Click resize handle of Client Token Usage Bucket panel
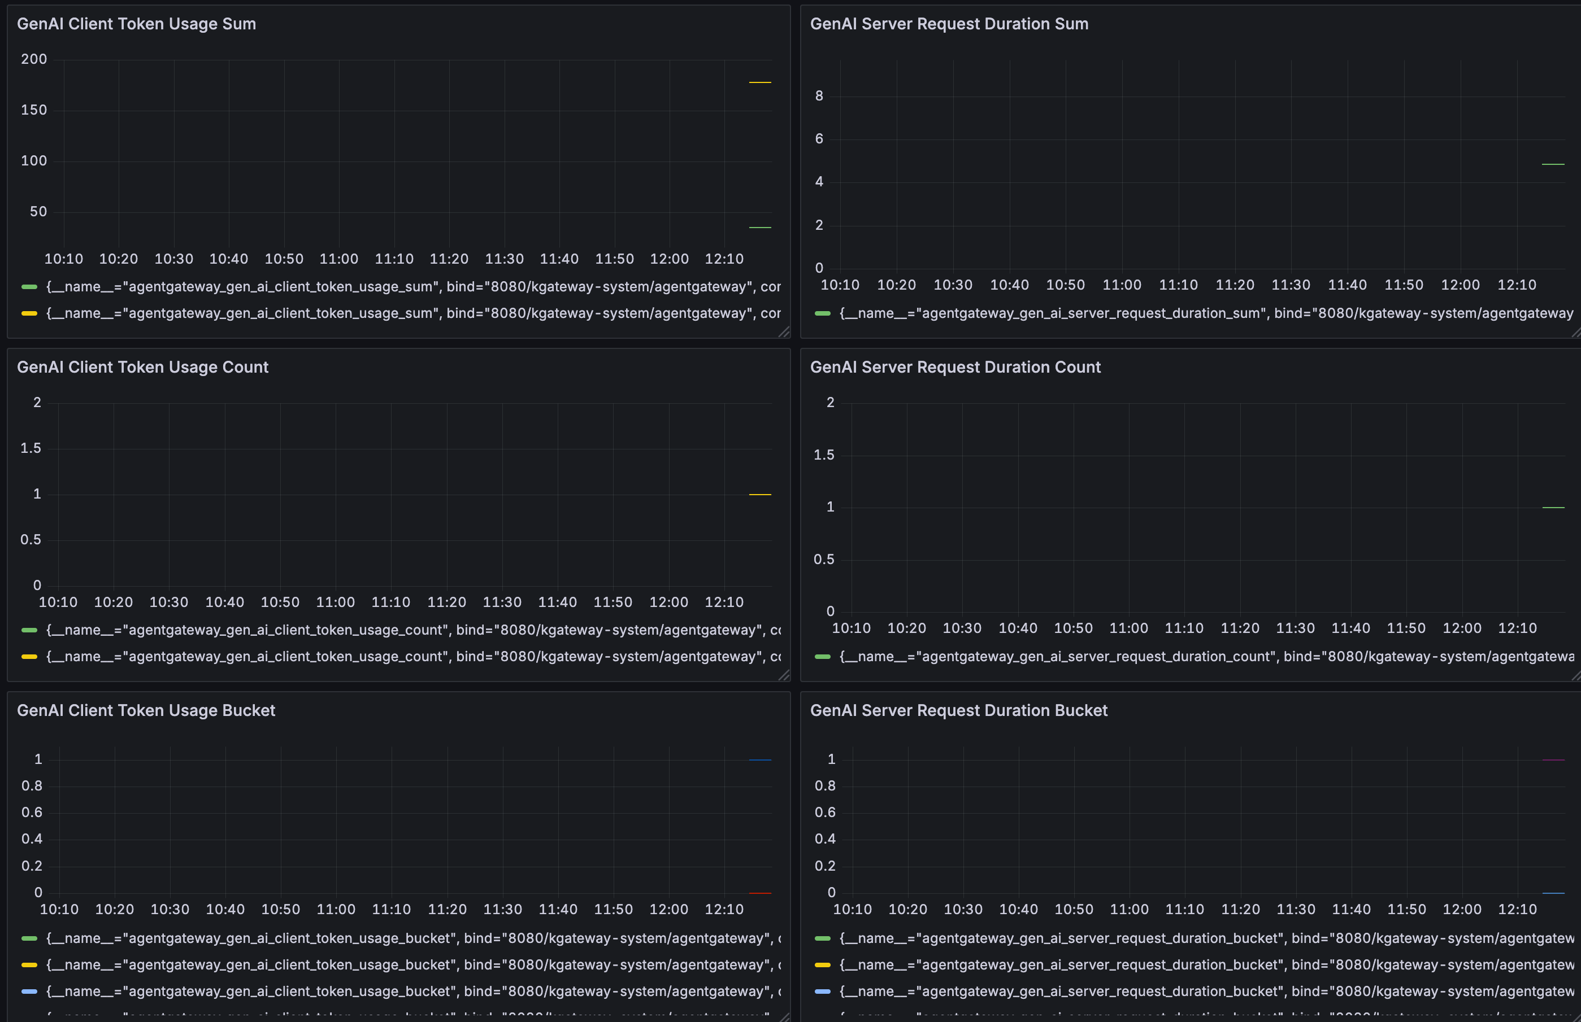 point(784,1017)
